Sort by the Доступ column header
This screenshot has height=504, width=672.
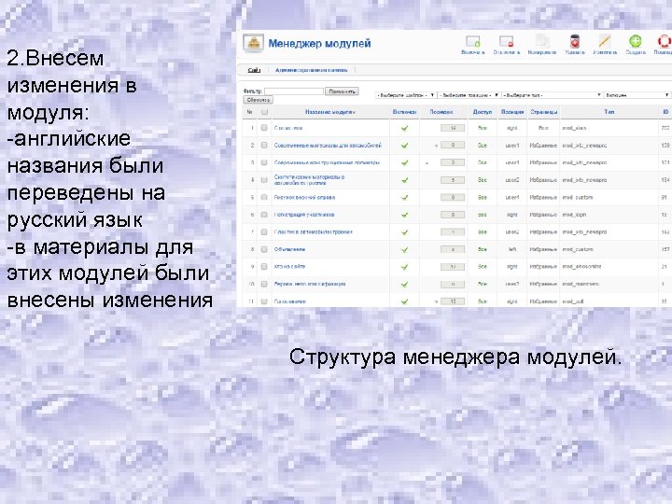pos(483,112)
